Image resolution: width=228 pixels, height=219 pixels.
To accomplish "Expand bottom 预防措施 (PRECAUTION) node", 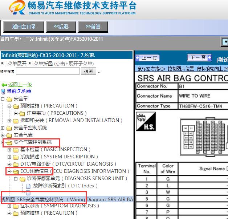I will 9,213.
